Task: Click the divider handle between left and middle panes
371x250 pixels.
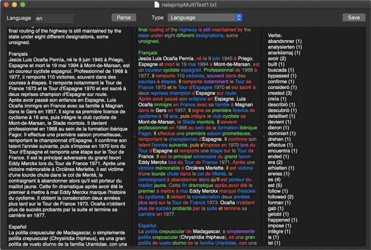Action: click(134, 136)
